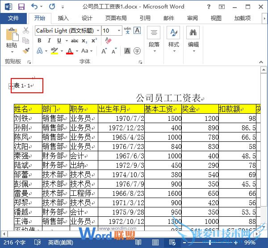Open the 文件 (File) tab
This screenshot has width=268, height=248.
click(13, 18)
